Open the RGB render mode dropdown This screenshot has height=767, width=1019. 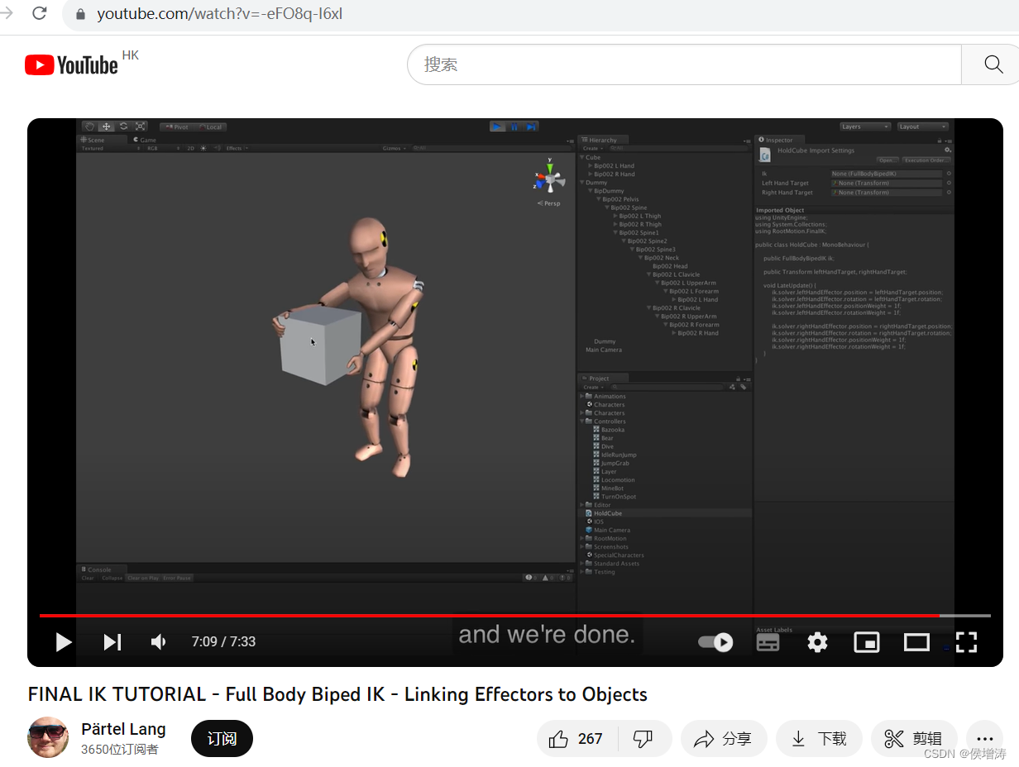(x=162, y=149)
